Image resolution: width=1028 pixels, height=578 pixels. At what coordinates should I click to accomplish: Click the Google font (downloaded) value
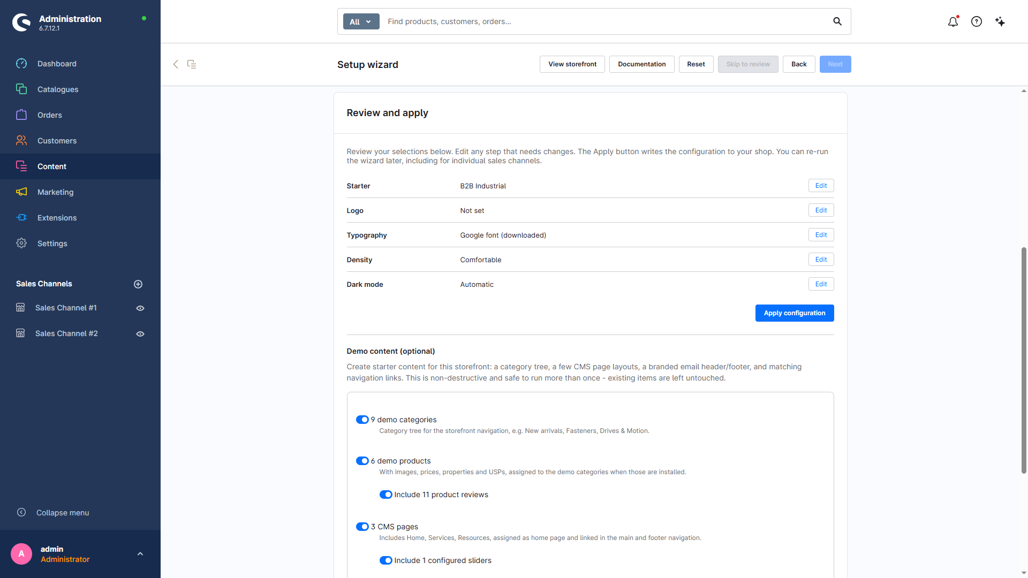coord(503,235)
